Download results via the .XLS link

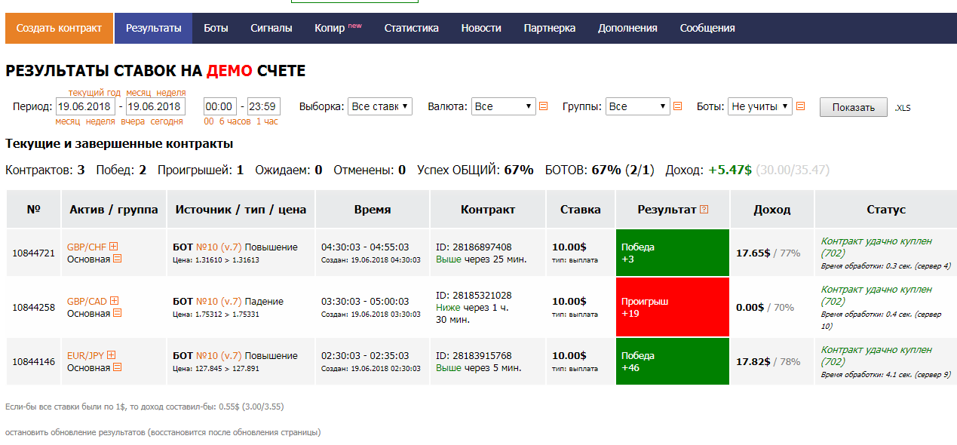click(903, 108)
